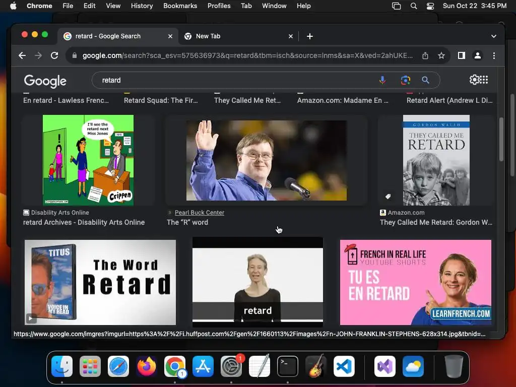View site info via the lock icon
The image size is (516, 387).
pos(75,55)
